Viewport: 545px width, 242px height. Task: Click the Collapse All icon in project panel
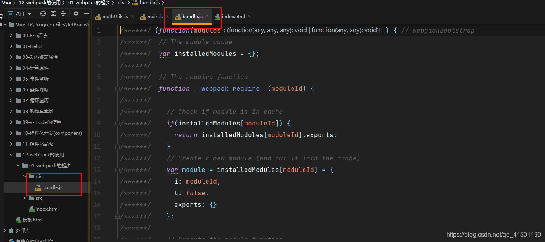tap(63, 14)
